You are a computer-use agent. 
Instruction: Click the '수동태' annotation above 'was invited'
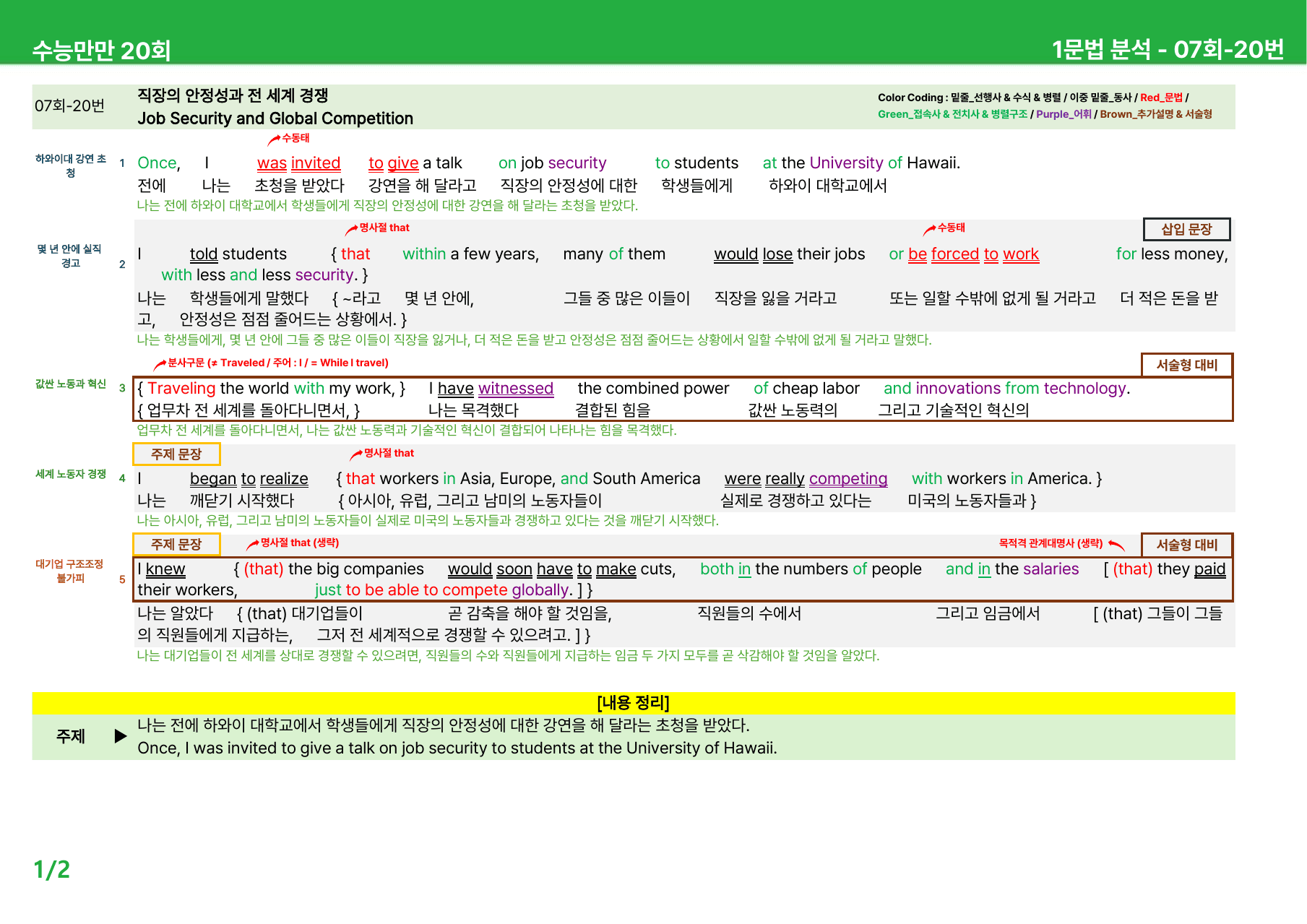coord(295,138)
